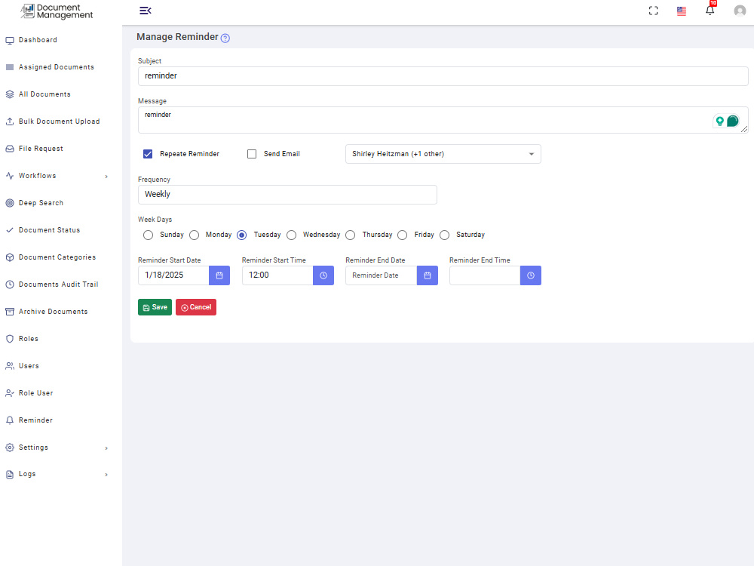The width and height of the screenshot is (754, 566).
Task: Expand the Workflows submenu chevron
Action: 106,177
